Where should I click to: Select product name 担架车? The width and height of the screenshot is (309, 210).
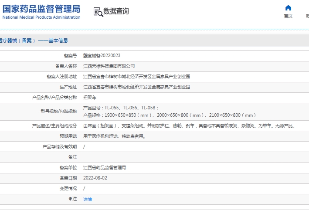pos(90,98)
